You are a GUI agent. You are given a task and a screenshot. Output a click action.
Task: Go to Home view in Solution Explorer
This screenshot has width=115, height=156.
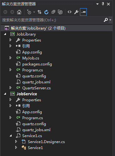[19, 12]
